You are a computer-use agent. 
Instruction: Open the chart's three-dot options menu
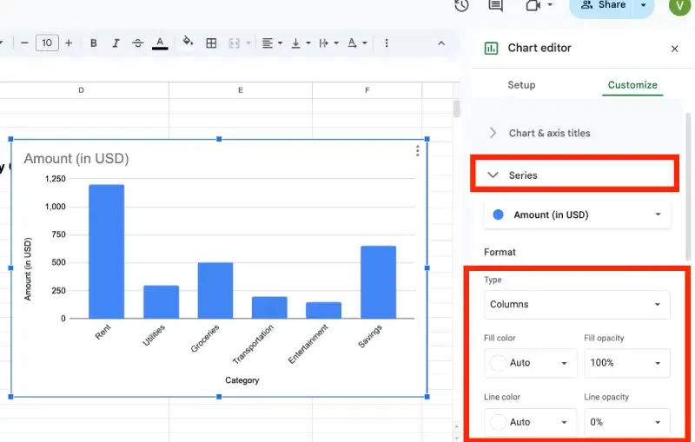(x=418, y=151)
